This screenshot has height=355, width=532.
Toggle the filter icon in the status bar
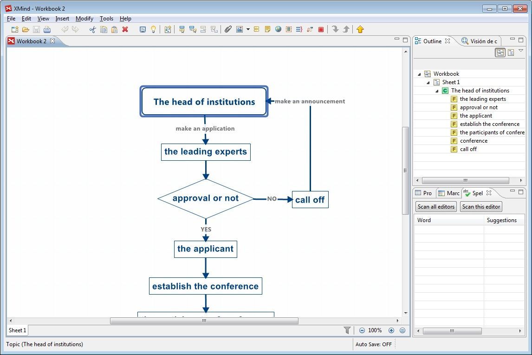coord(347,330)
